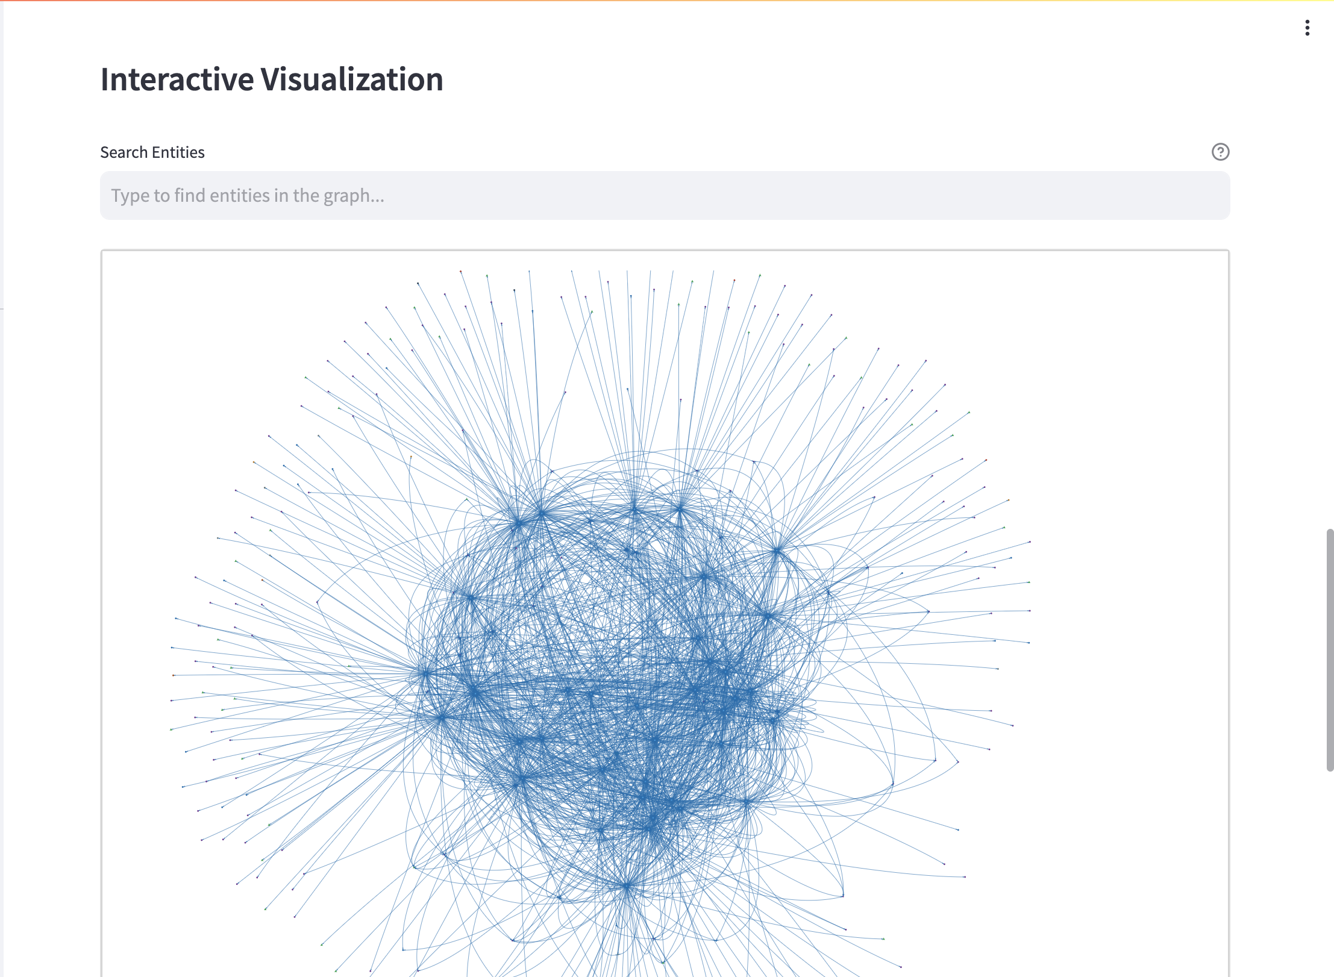Click the Search Entities label
The image size is (1334, 977).
(x=152, y=152)
